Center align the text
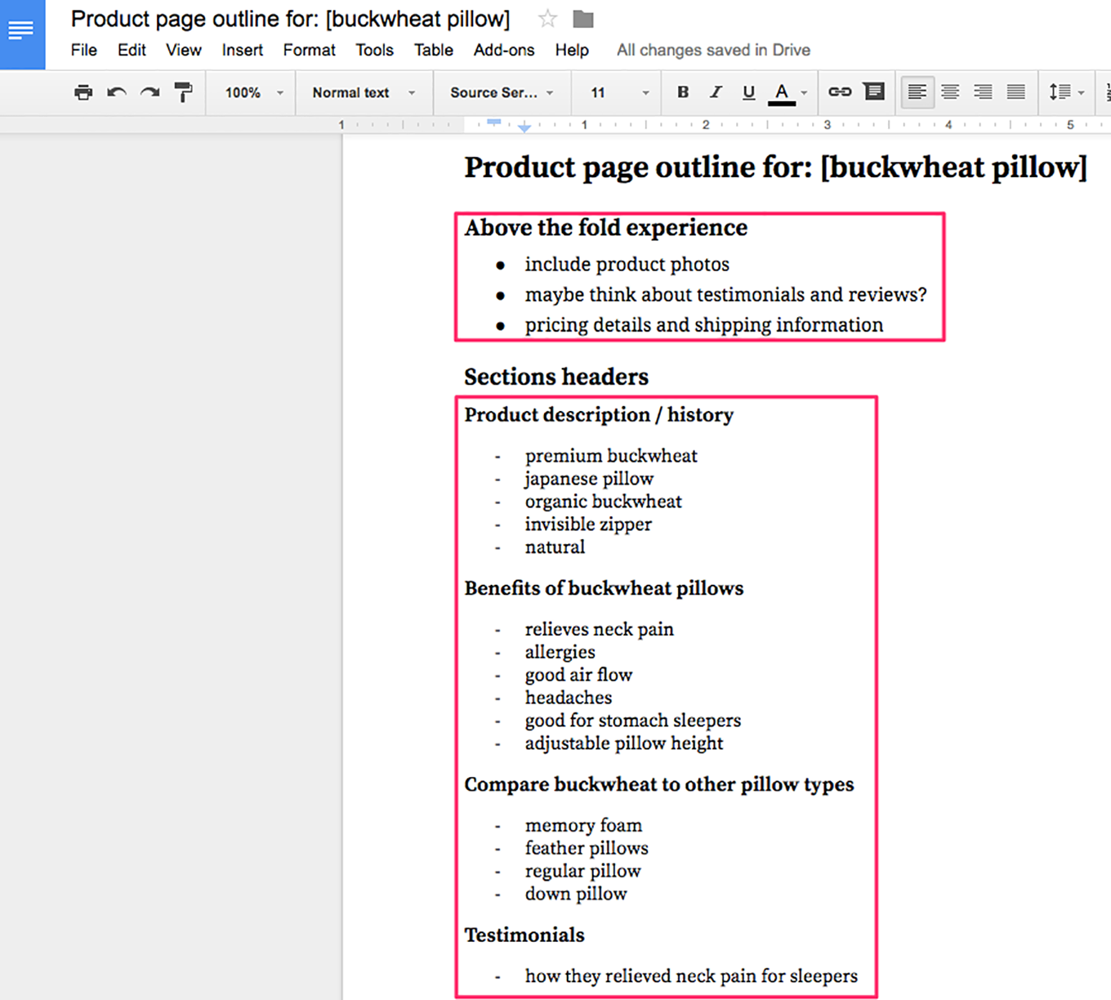This screenshot has height=1000, width=1111. coord(950,92)
